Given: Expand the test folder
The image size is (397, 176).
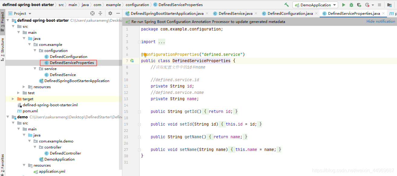Looking at the screenshot, I should point(18,93).
